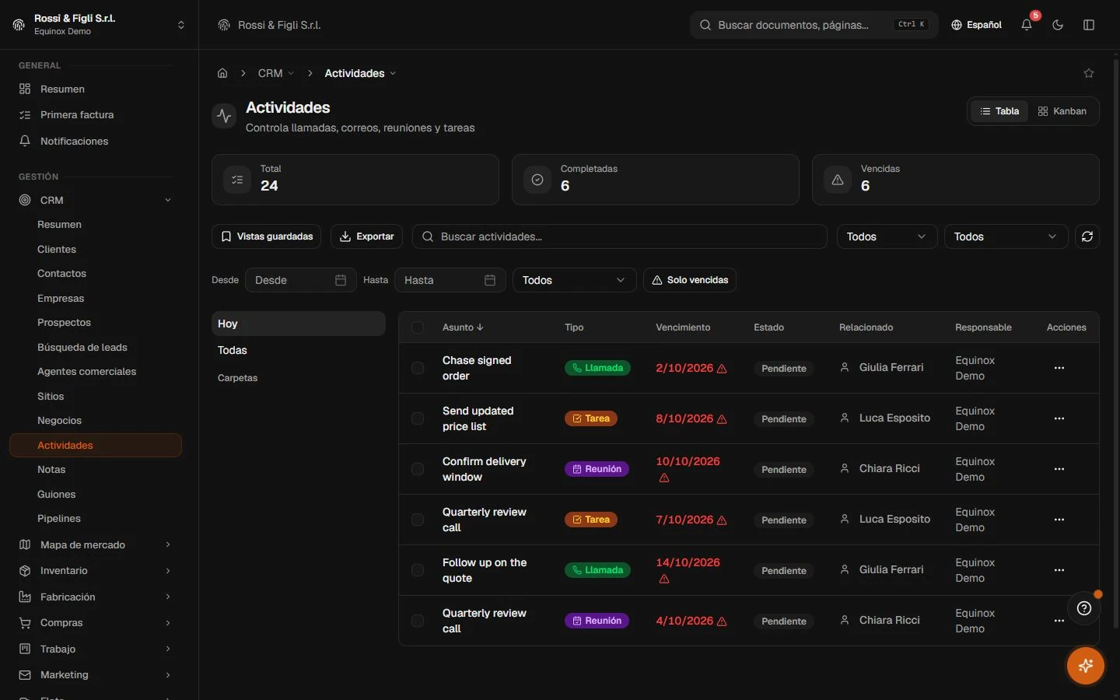
Task: Switch to the Kanban view
Action: (1062, 111)
